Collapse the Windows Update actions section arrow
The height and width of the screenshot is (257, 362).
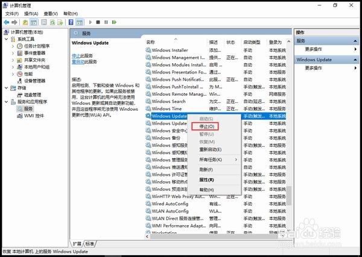pyautogui.click(x=355, y=60)
